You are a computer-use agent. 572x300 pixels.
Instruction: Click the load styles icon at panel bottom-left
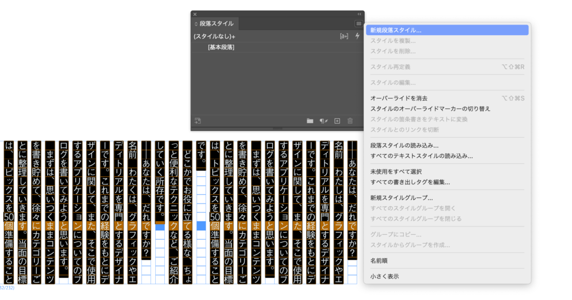point(198,120)
